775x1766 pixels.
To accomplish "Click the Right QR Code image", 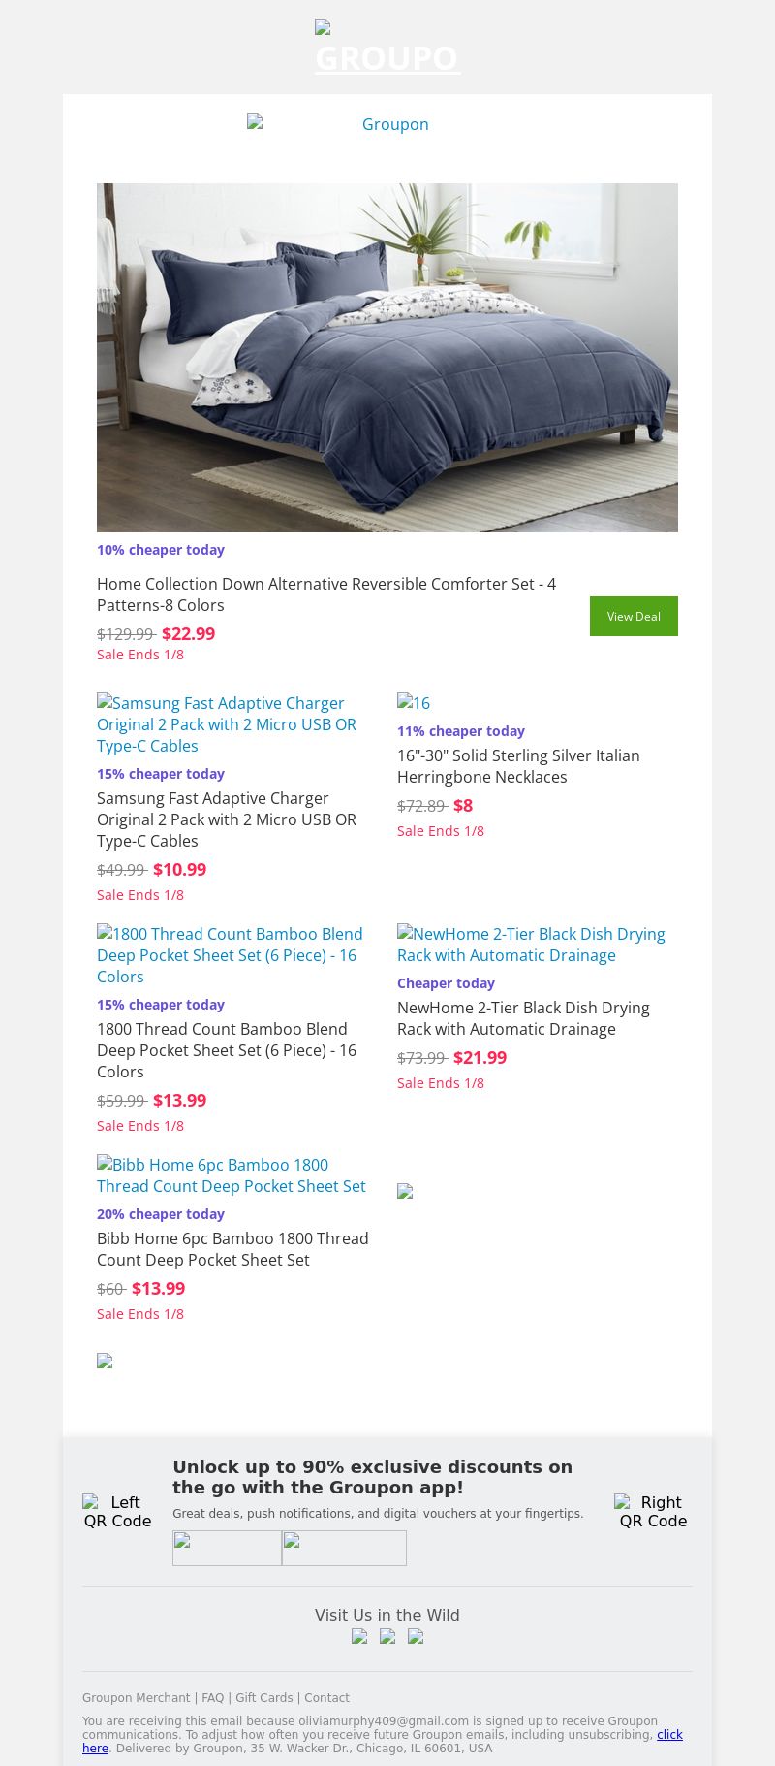I will pyautogui.click(x=653, y=1511).
